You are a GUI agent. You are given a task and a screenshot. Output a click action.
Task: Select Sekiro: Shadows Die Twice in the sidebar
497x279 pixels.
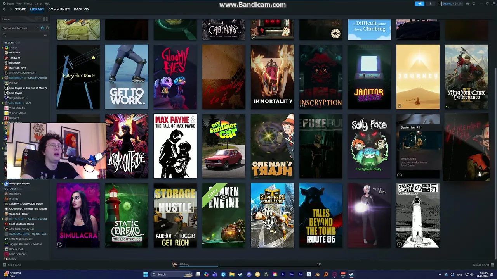pos(26,204)
